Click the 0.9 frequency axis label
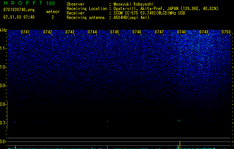Viewport: 234px width, 149px height. click(3, 86)
